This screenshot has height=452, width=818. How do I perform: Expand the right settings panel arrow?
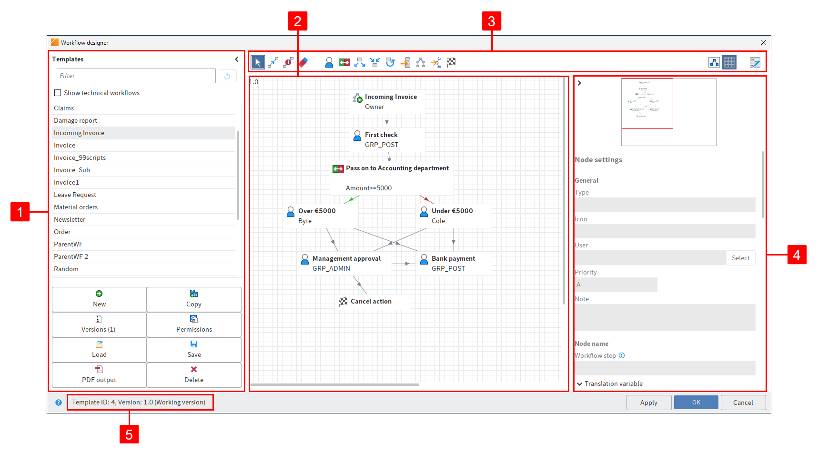click(x=579, y=82)
